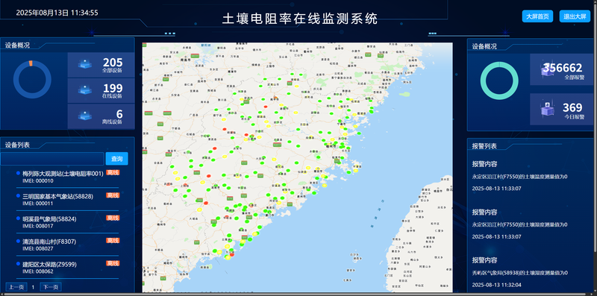The image size is (597, 296).
Task: Click 退出大屏 to exit big screen
Action: (575, 16)
